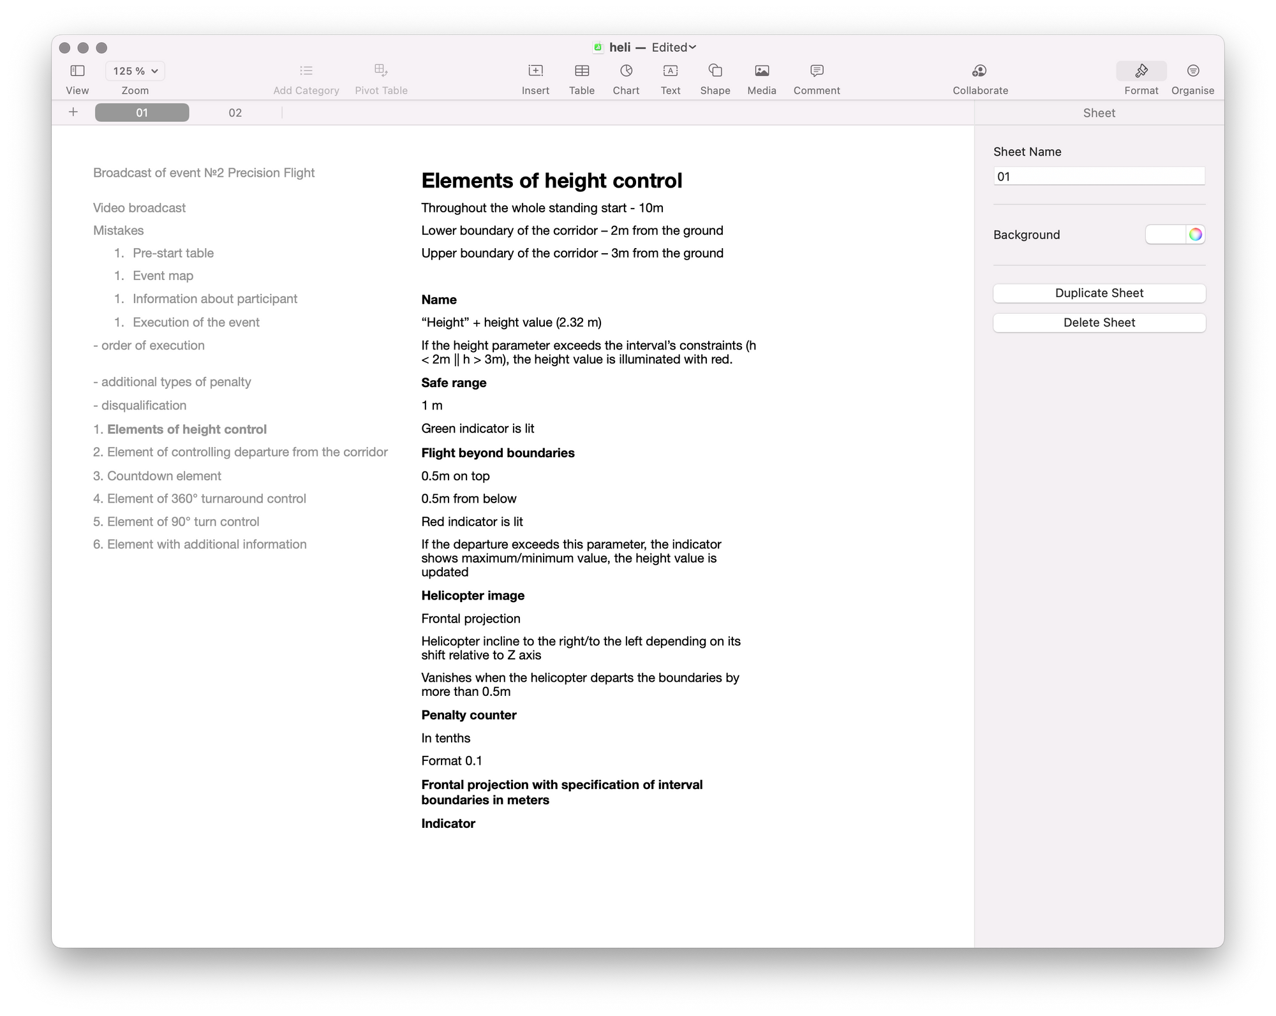Insert a Chart using the toolbar

click(626, 71)
